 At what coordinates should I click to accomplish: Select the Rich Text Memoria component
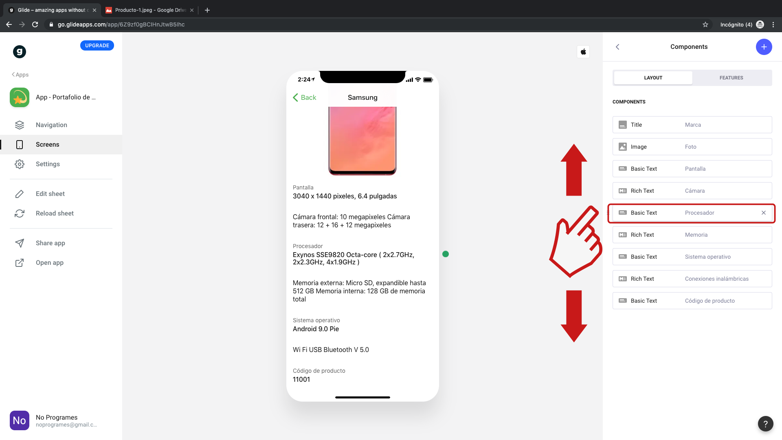692,235
